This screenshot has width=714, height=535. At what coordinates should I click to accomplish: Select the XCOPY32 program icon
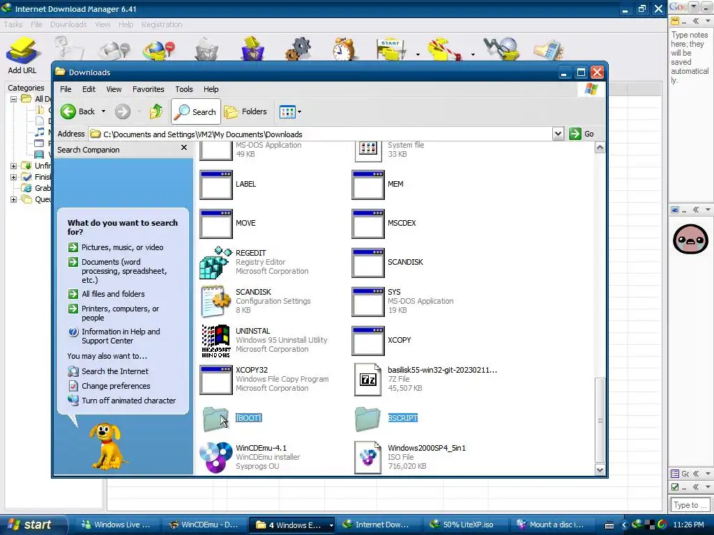[216, 380]
